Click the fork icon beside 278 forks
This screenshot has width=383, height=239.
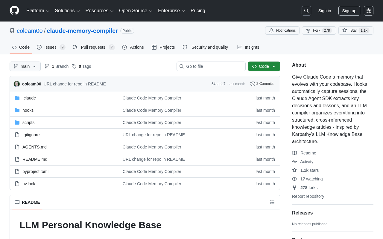coord(294,188)
